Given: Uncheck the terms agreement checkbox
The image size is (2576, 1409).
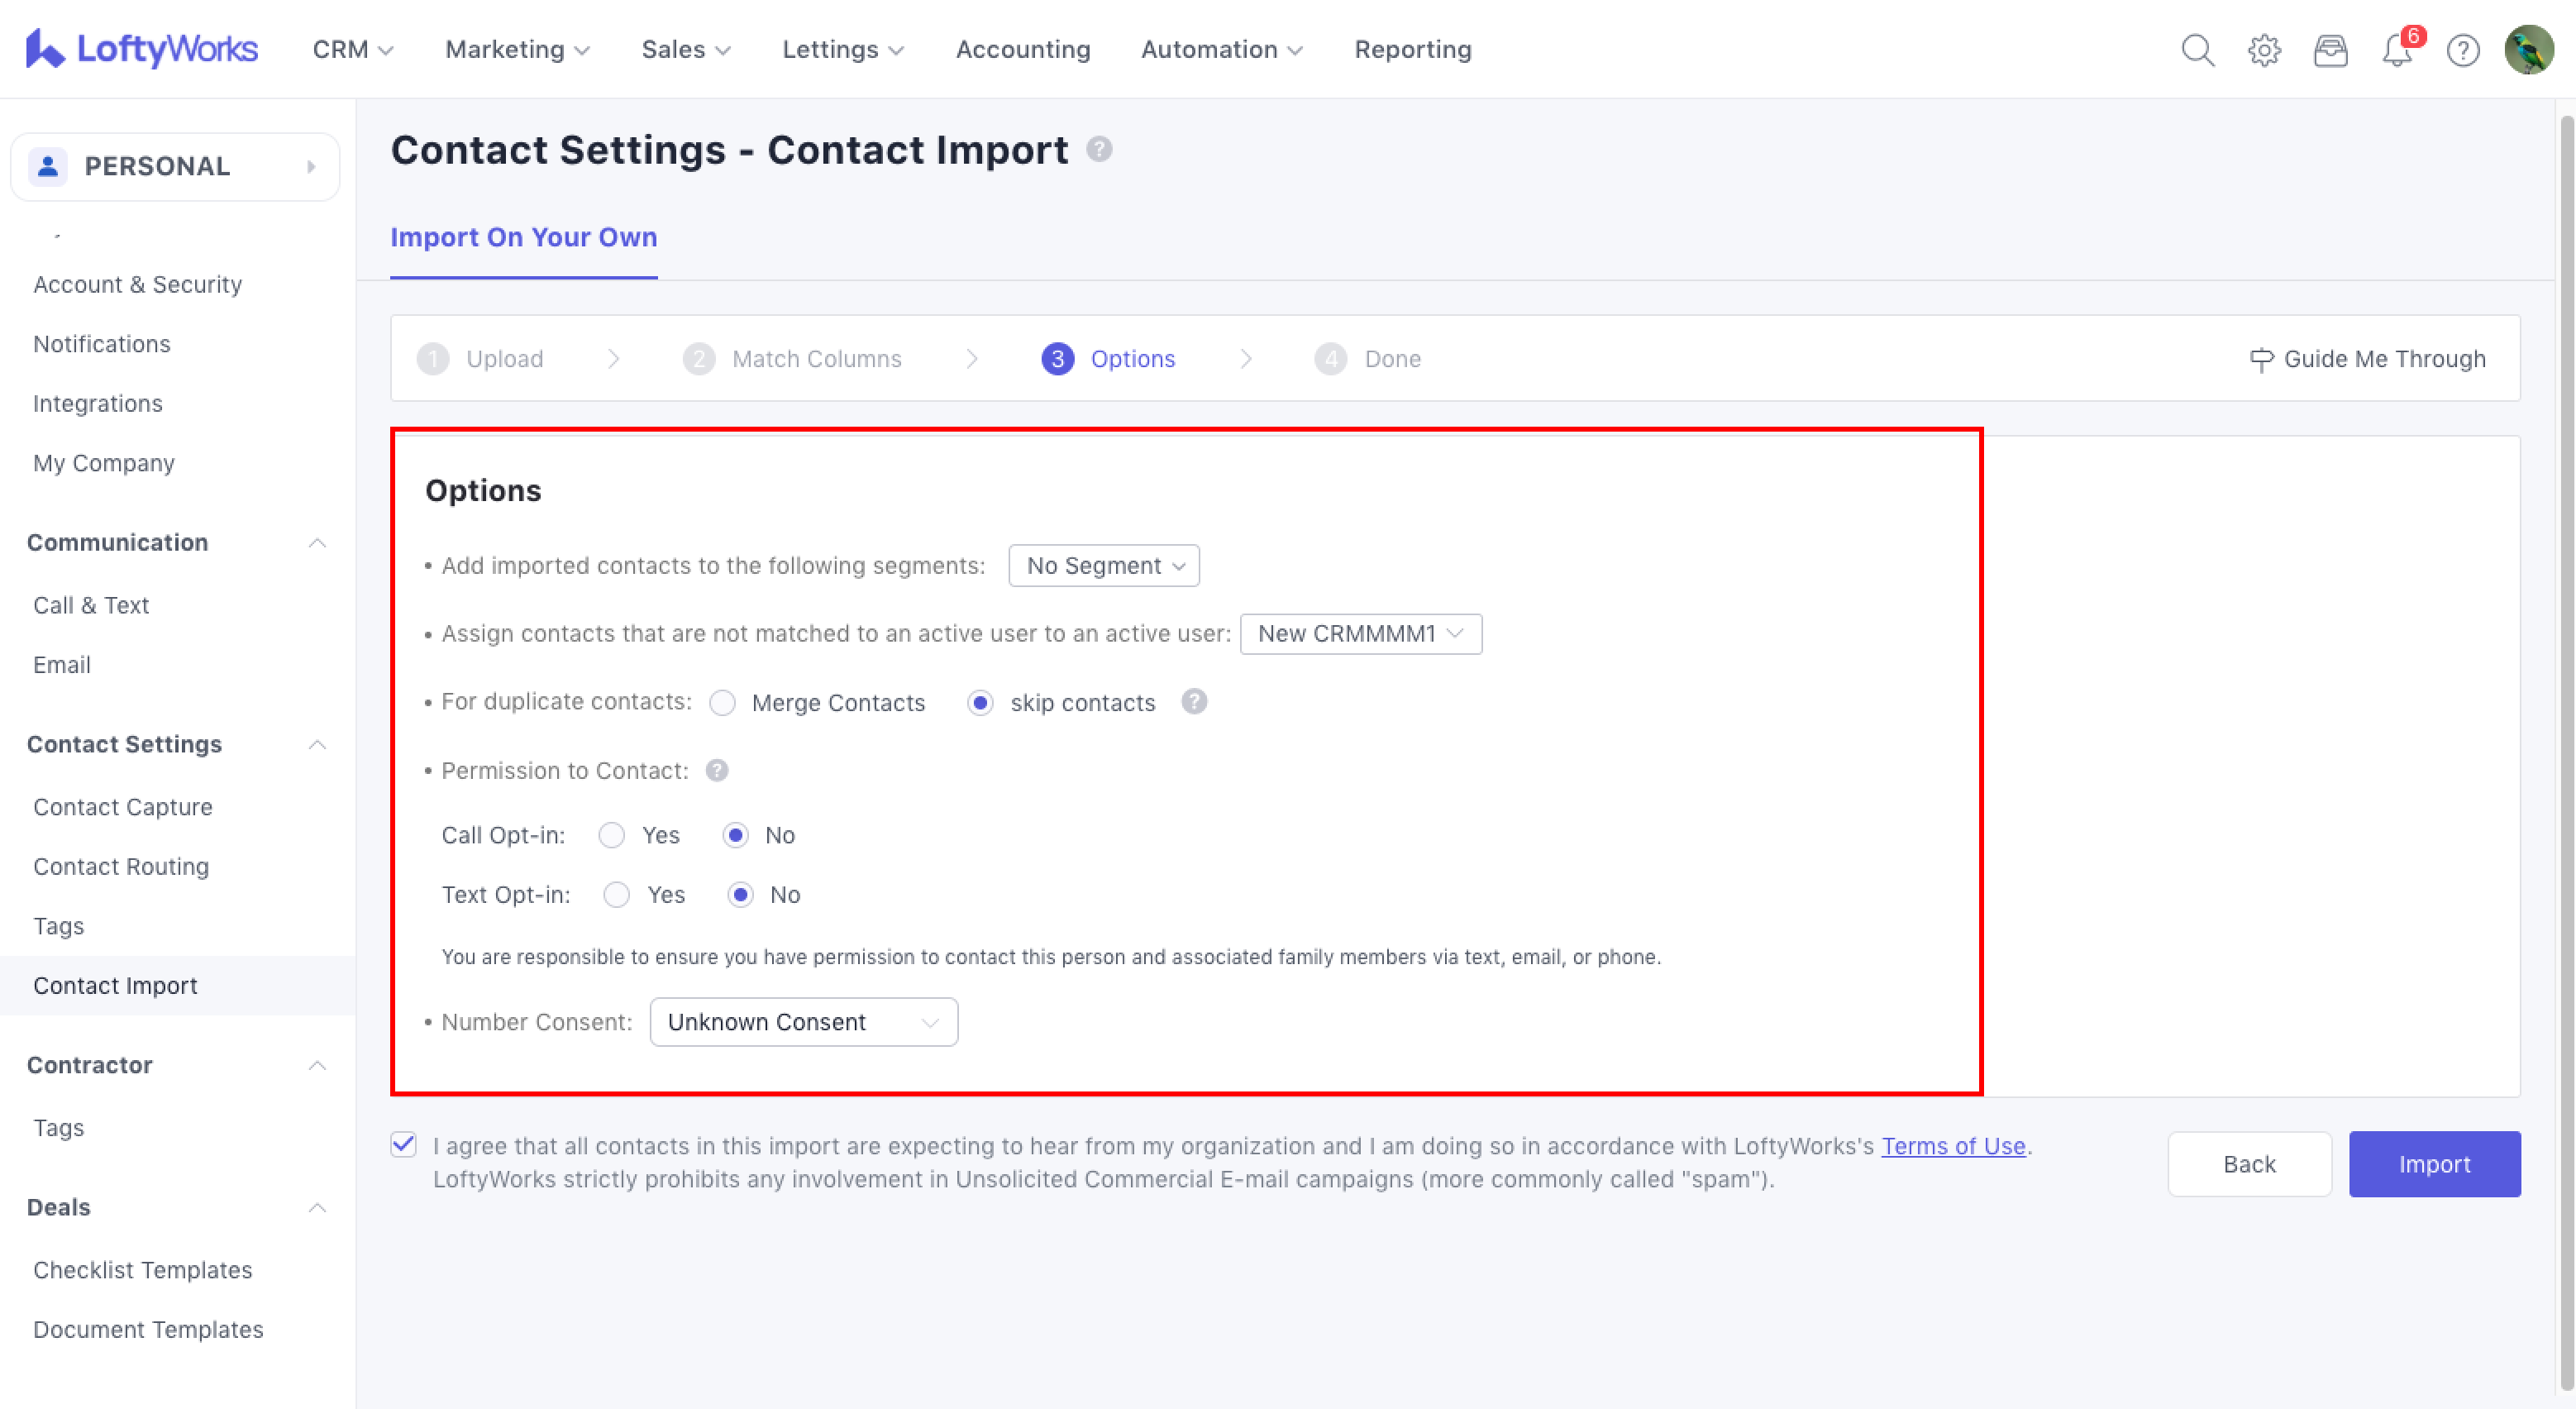Looking at the screenshot, I should 404,1145.
